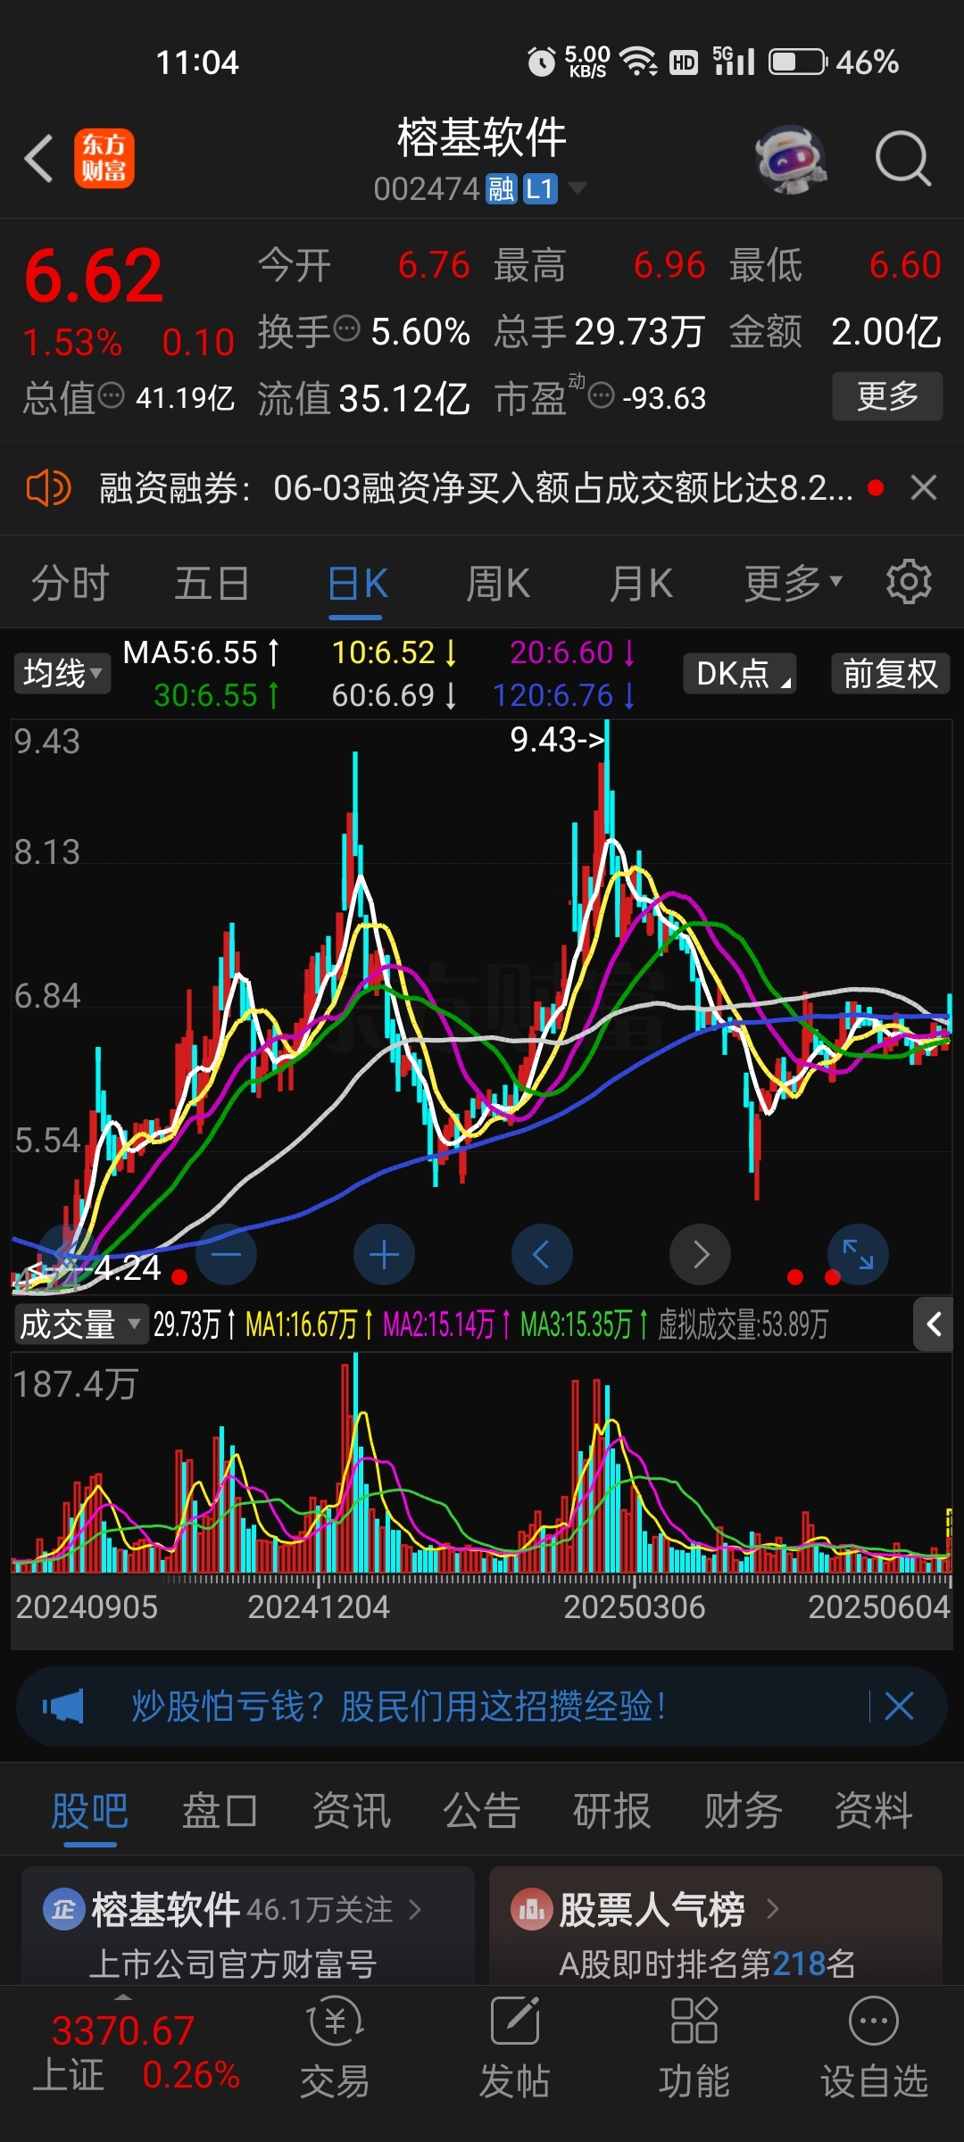Open 盘口 tab
Viewport: 964px width, 2142px height.
coord(220,1812)
